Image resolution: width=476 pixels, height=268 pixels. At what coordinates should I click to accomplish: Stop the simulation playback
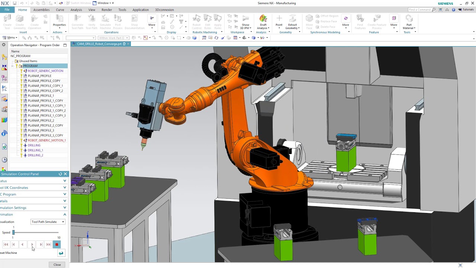pyautogui.click(x=57, y=245)
